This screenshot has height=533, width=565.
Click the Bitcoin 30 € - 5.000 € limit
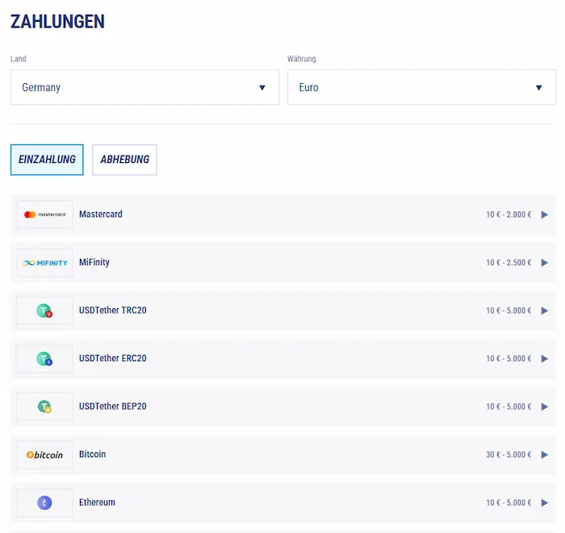(x=508, y=455)
